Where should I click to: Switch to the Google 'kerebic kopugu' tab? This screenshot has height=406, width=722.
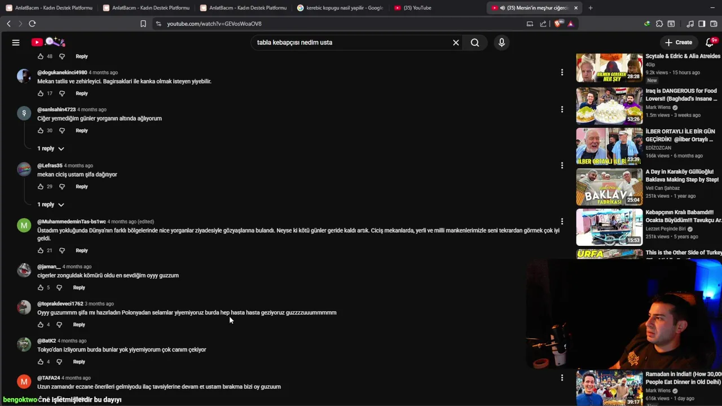click(340, 8)
